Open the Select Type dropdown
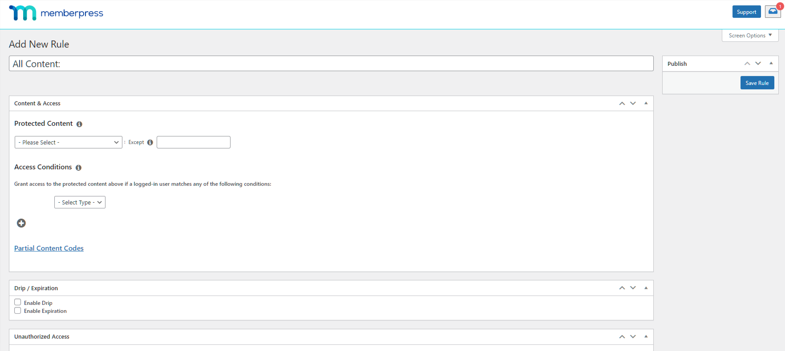 point(80,202)
